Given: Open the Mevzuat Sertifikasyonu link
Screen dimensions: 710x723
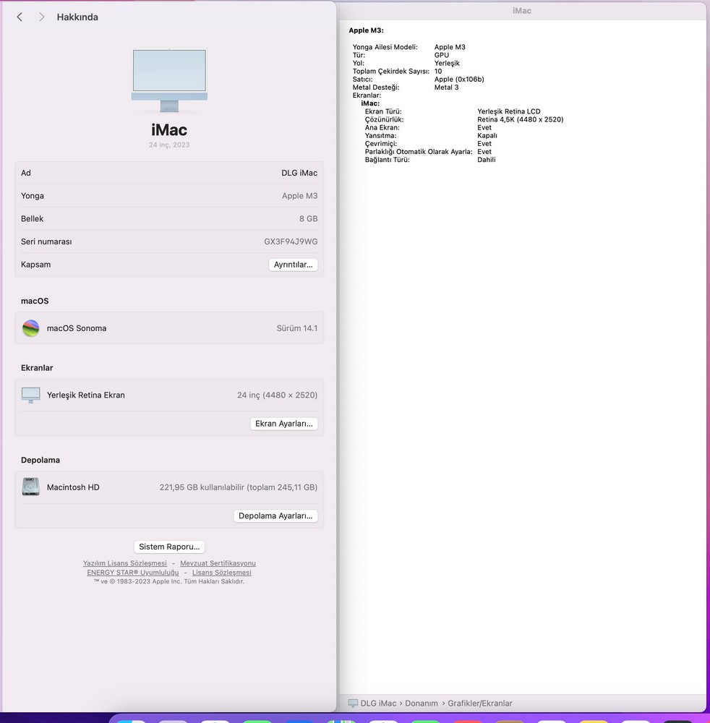Looking at the screenshot, I should 218,563.
